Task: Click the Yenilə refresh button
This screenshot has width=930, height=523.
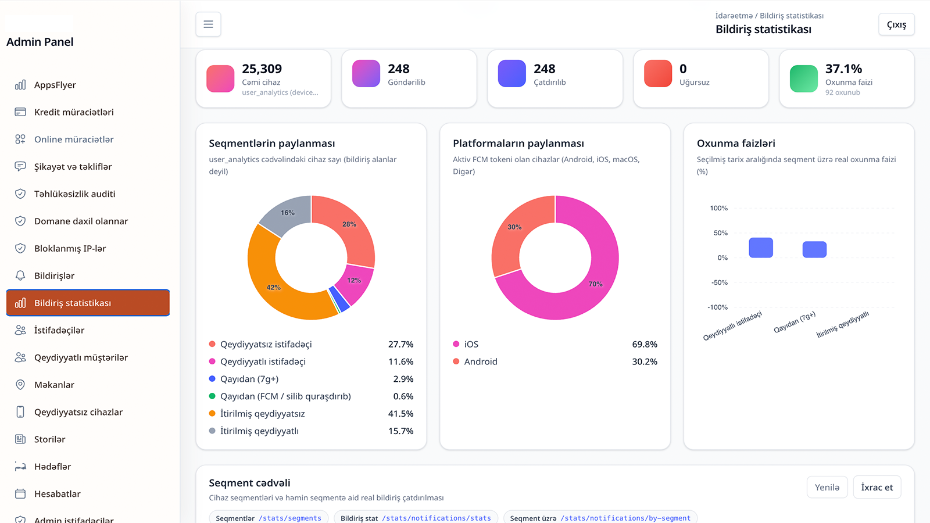Action: click(827, 488)
